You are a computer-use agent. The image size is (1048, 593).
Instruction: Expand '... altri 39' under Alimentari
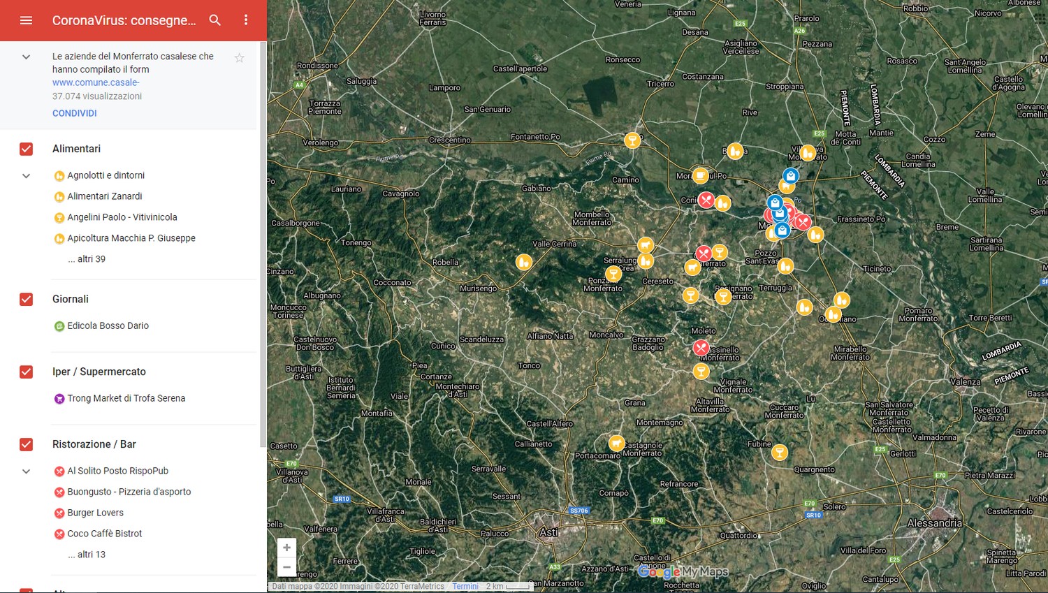(x=87, y=259)
